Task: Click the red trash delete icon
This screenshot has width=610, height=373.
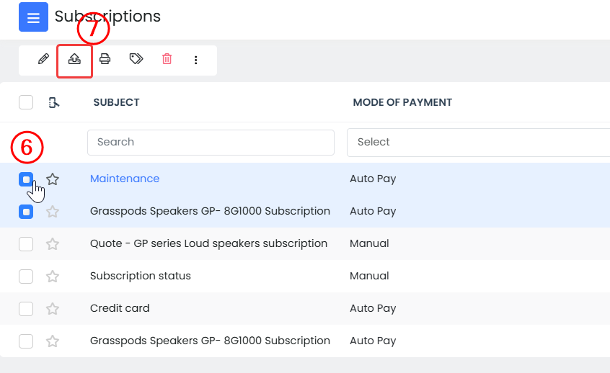Action: (167, 60)
